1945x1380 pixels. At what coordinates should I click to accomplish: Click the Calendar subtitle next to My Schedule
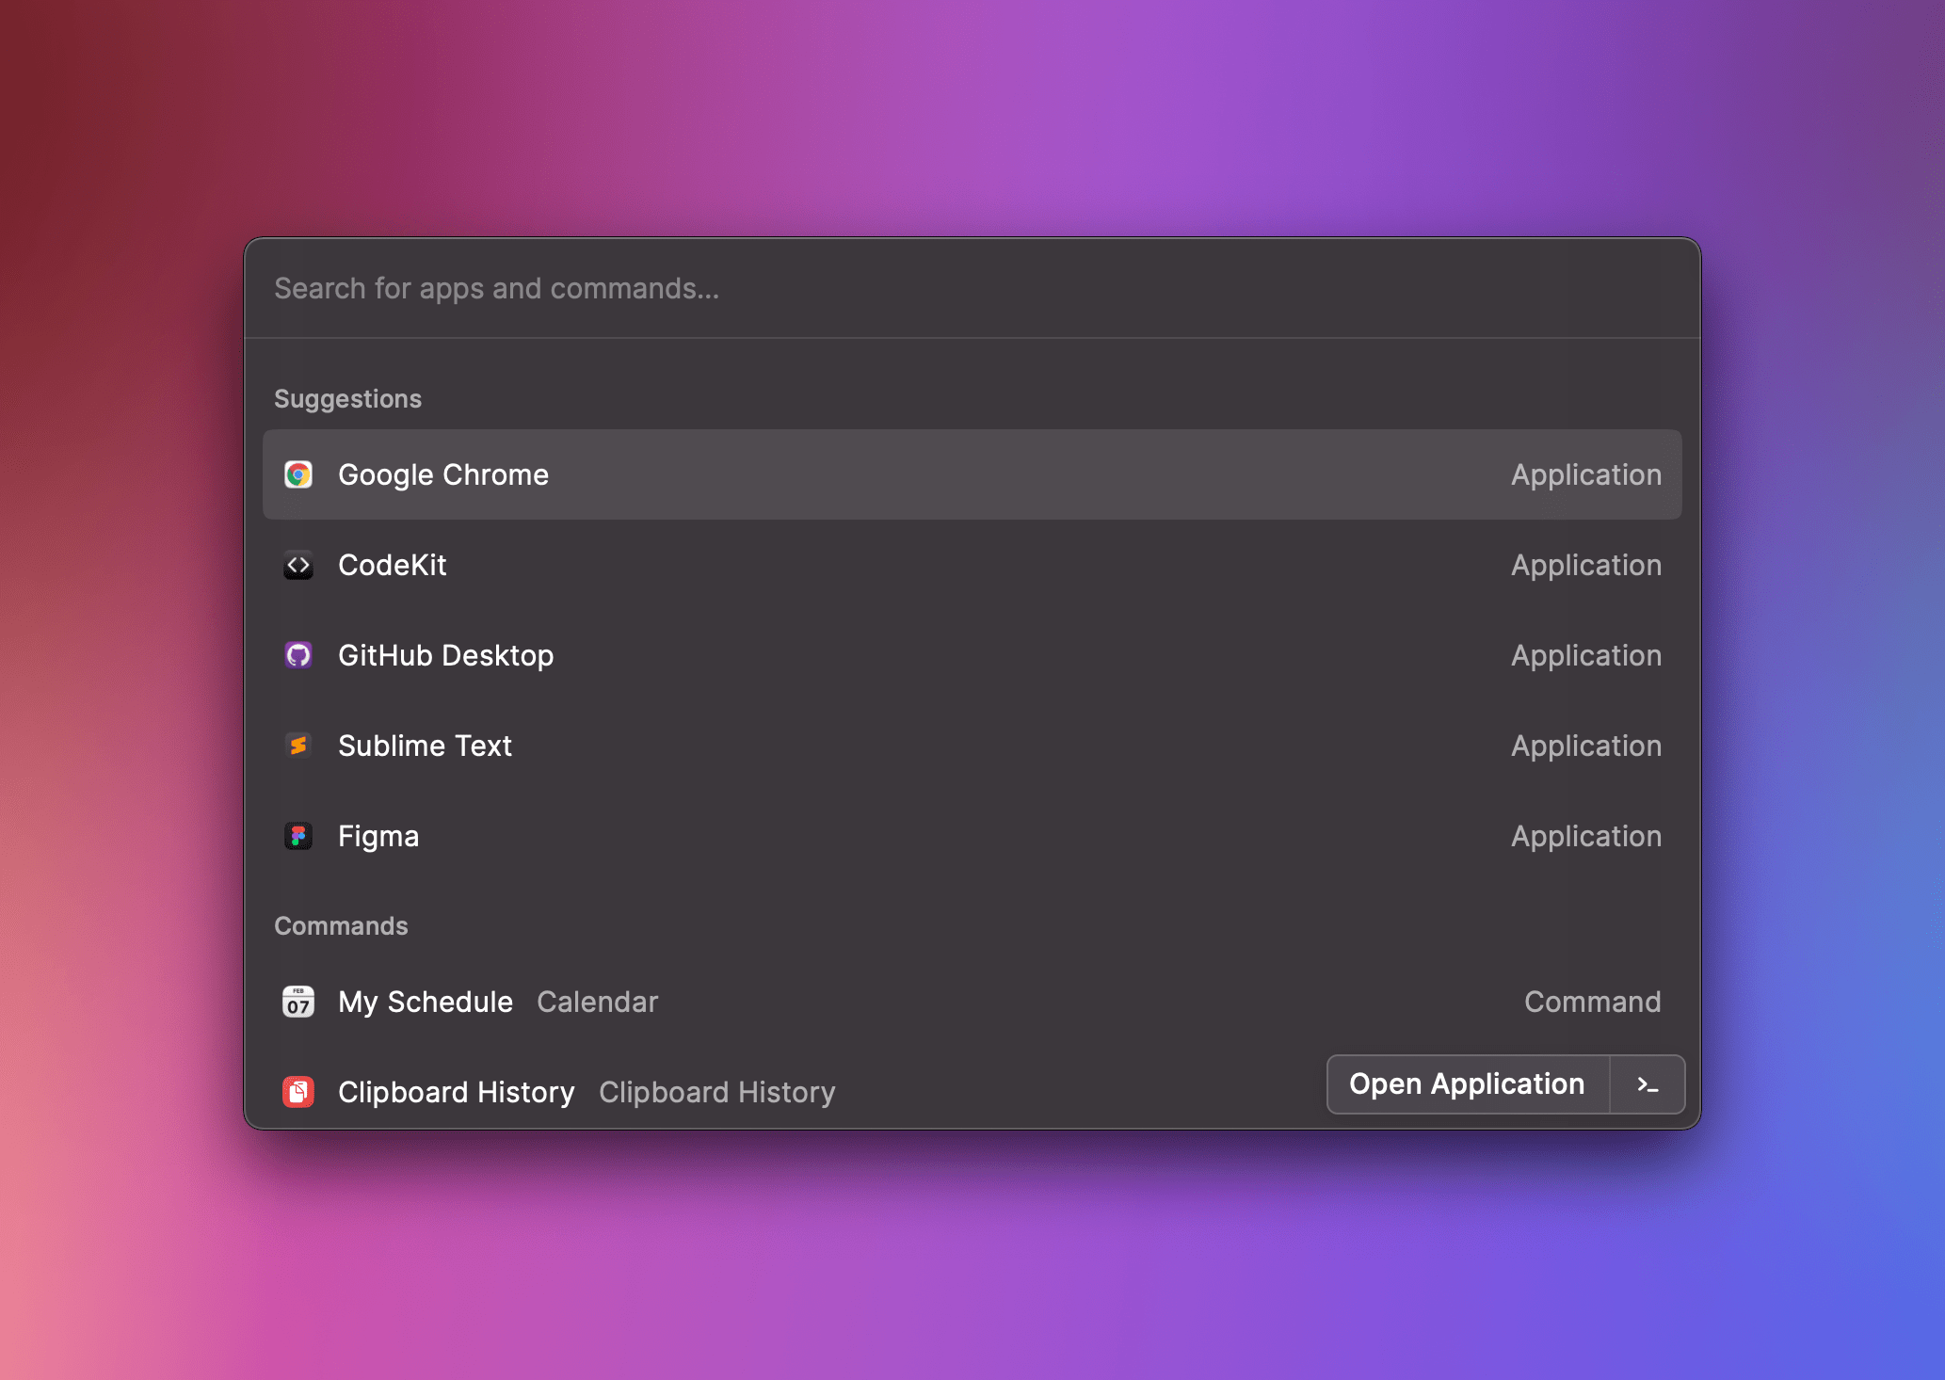[598, 1002]
